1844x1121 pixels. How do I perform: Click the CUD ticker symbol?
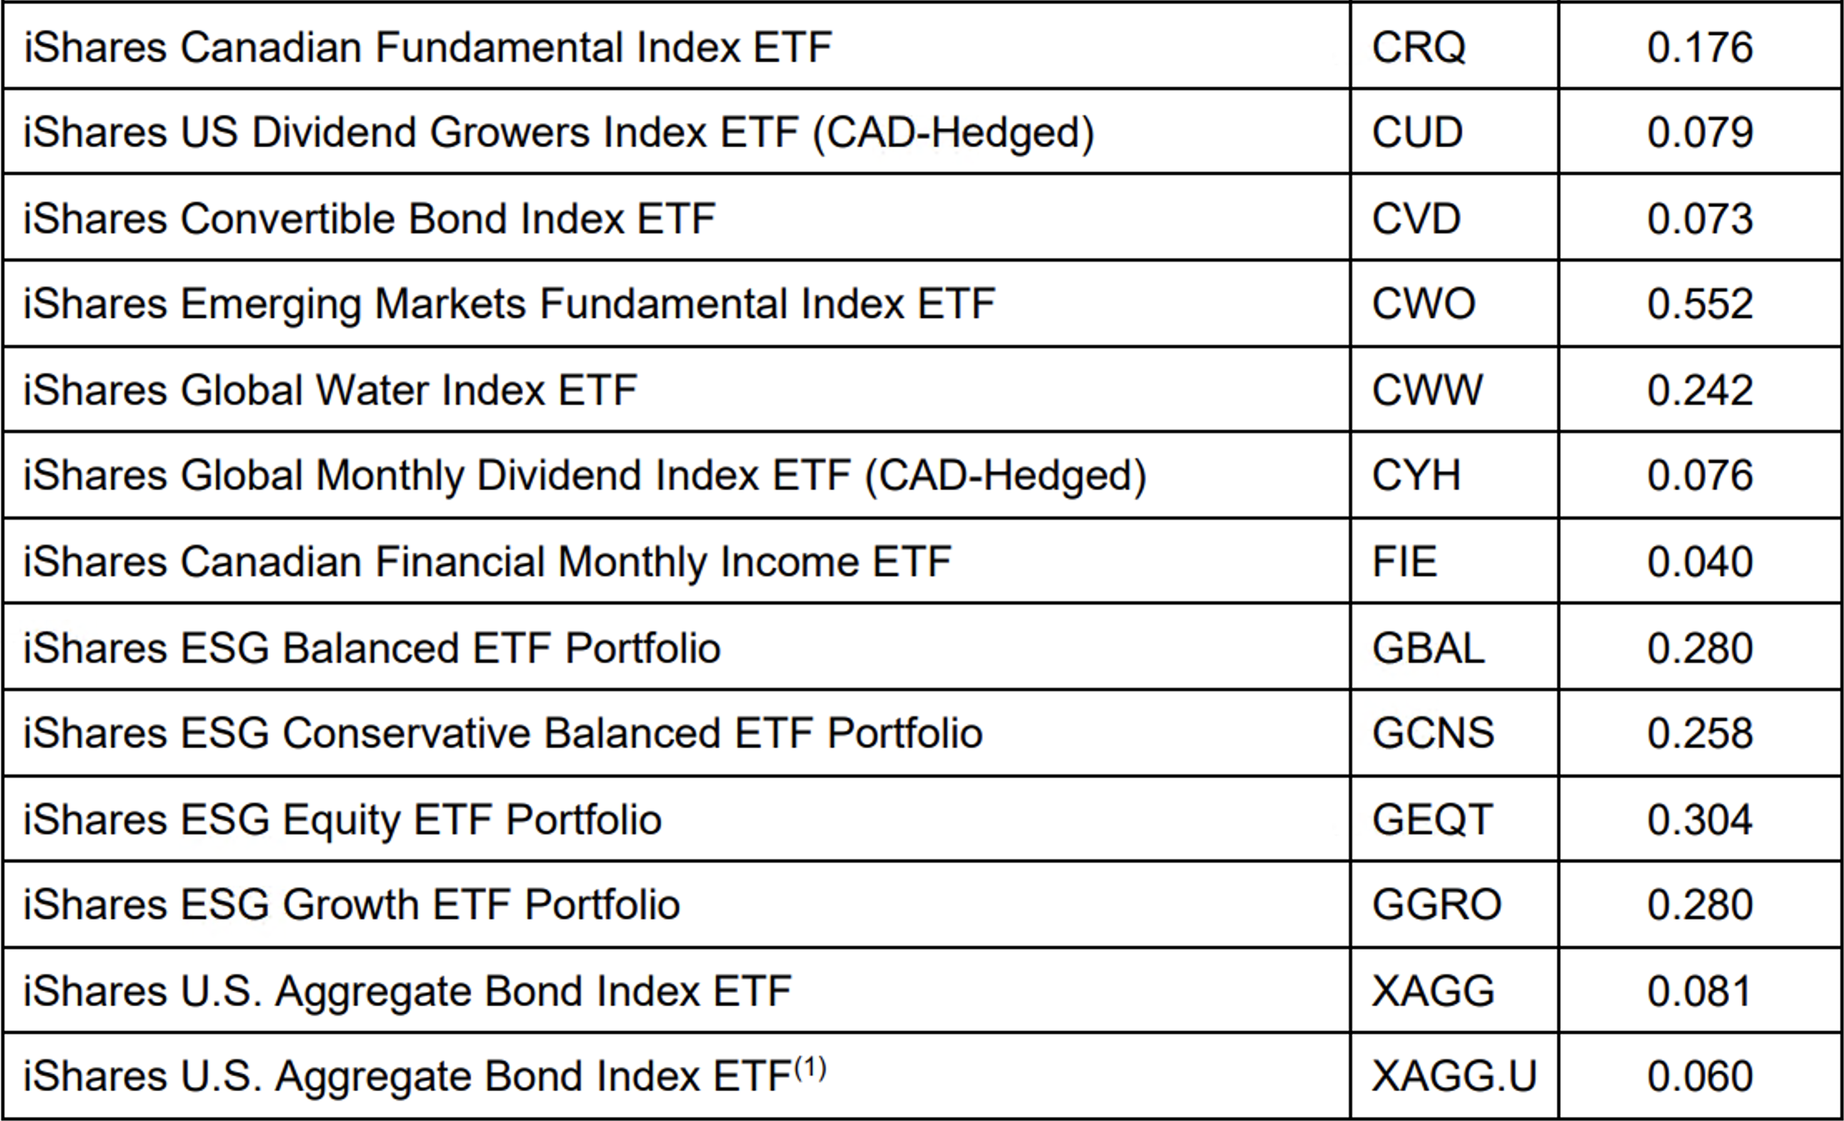point(1417,133)
